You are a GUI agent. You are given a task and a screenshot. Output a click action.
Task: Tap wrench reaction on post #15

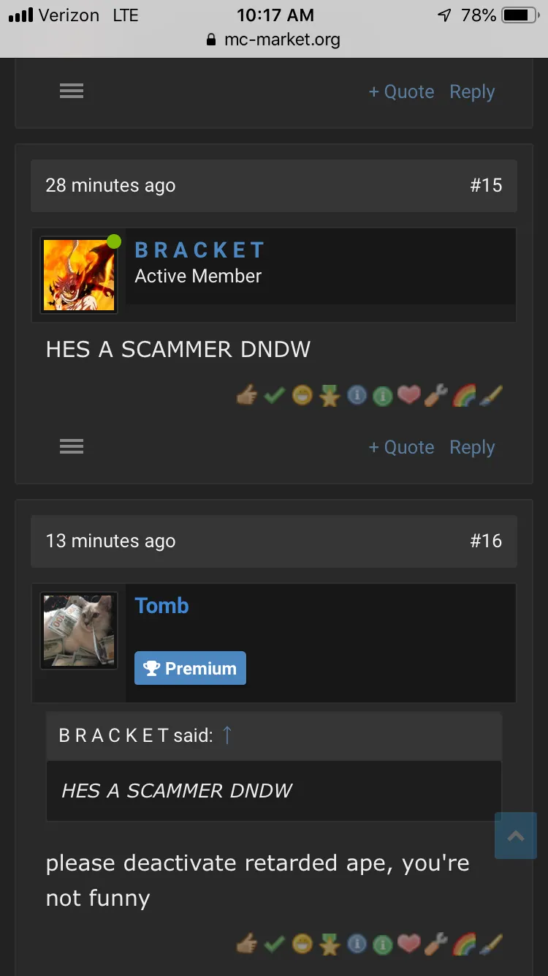coord(437,396)
